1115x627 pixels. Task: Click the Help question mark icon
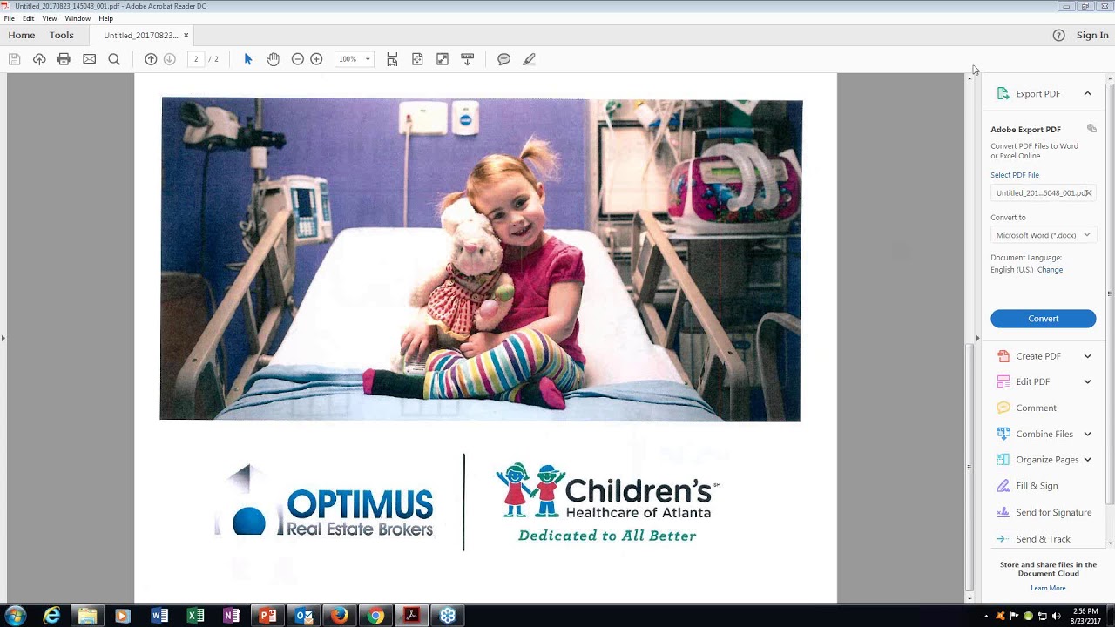[x=1058, y=36]
